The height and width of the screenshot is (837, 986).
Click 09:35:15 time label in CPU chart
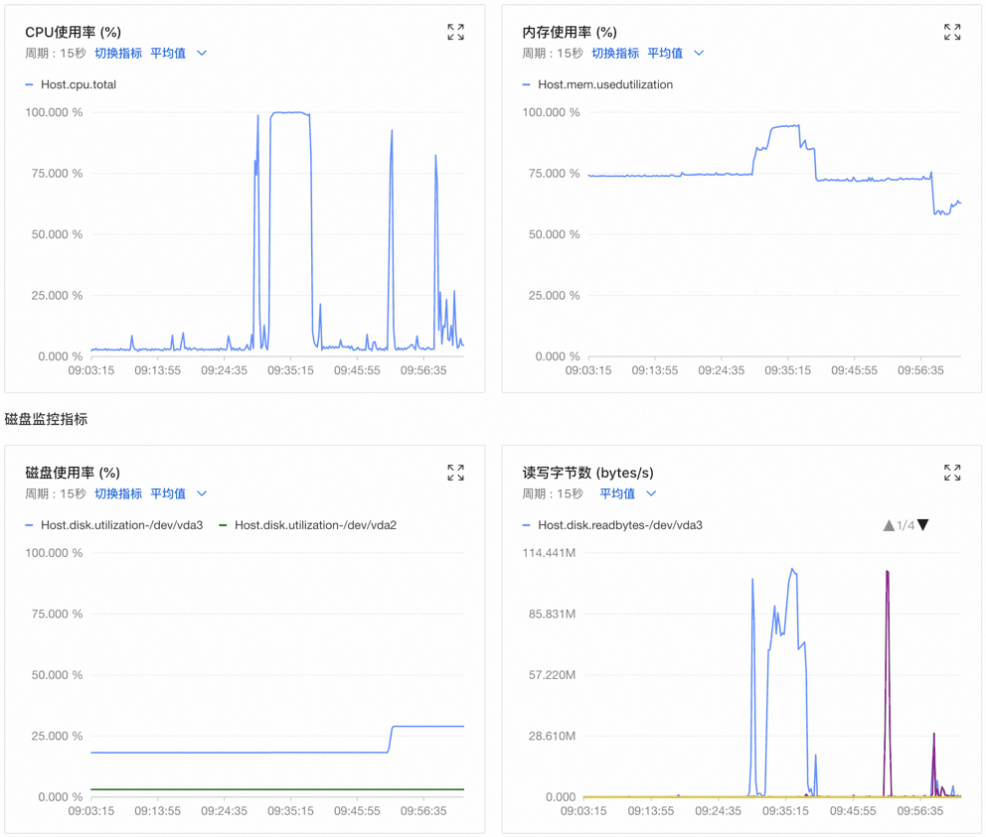(290, 370)
